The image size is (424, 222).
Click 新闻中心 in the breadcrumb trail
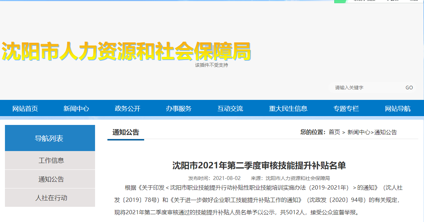(x=359, y=132)
